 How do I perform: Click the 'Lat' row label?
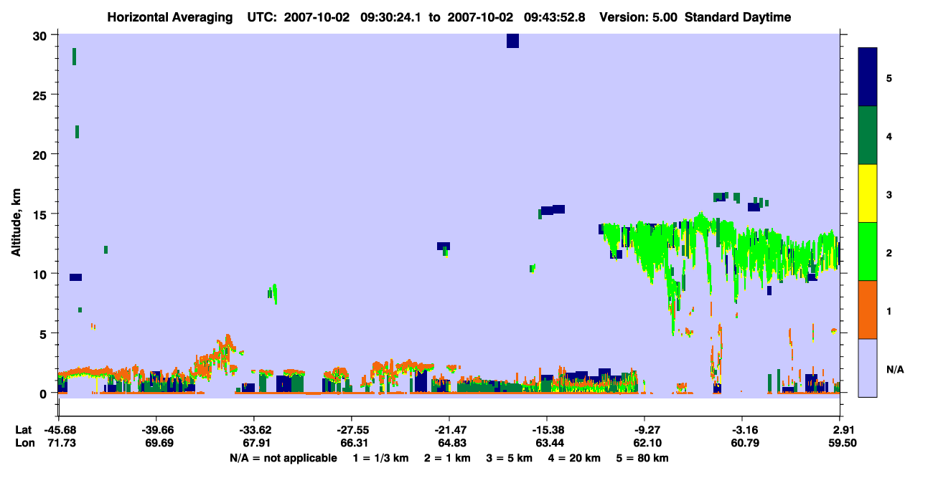tap(23, 430)
